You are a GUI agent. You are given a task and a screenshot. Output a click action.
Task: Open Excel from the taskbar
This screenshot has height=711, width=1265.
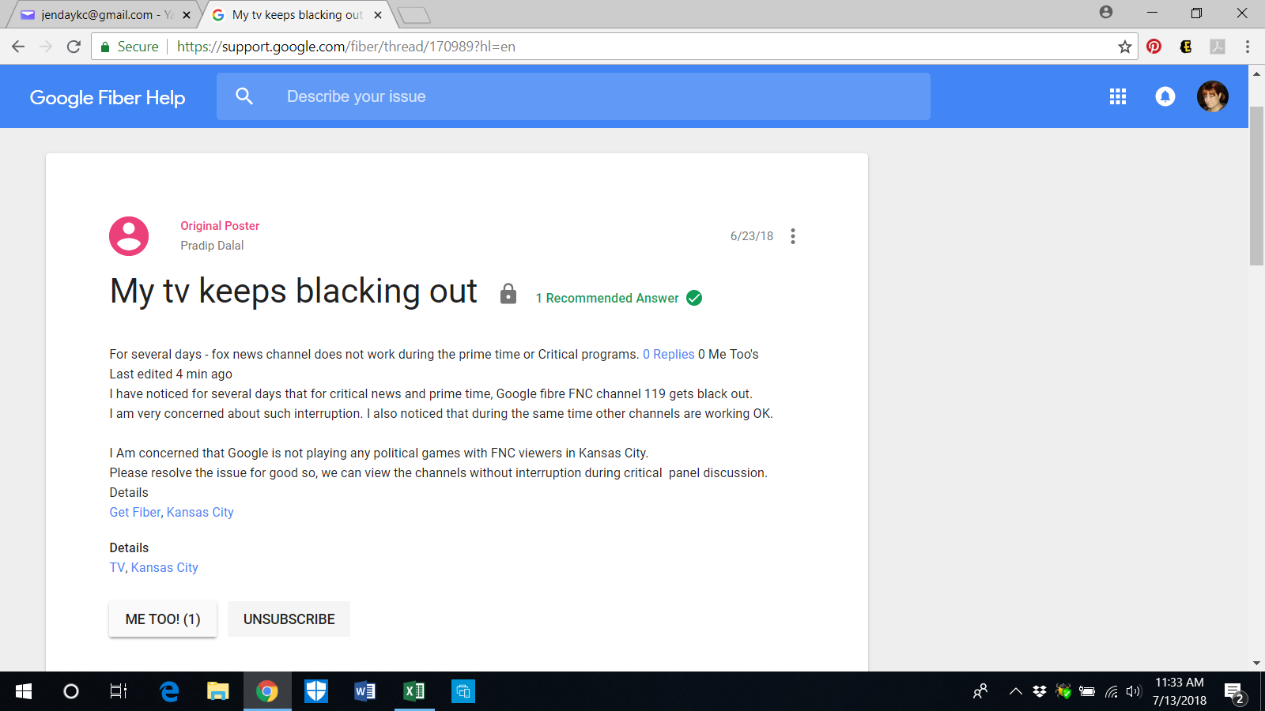point(414,691)
